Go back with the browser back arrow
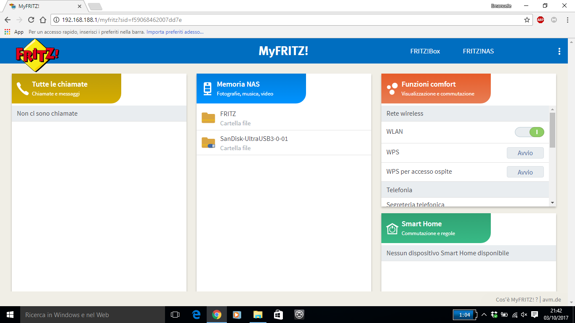Viewport: 575px width, 323px height. [x=8, y=20]
